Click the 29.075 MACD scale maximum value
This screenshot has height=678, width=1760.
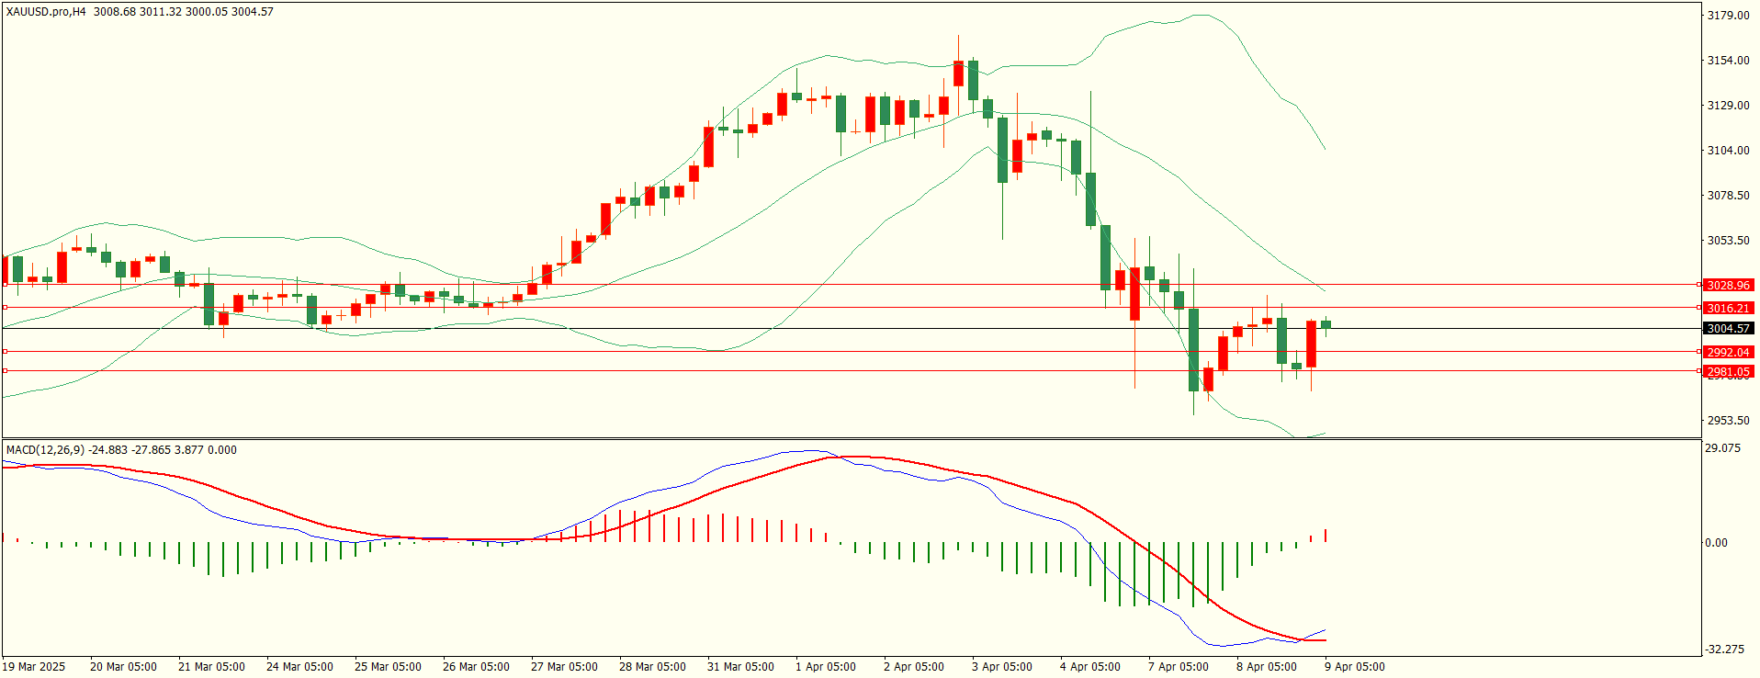[1721, 448]
